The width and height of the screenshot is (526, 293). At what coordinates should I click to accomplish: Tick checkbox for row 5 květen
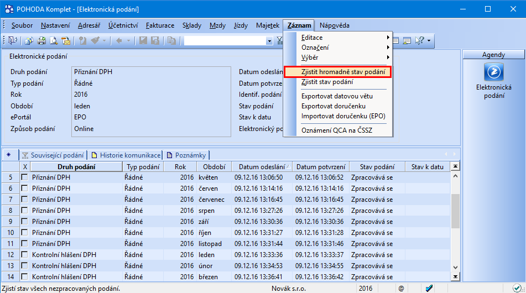tap(24, 177)
